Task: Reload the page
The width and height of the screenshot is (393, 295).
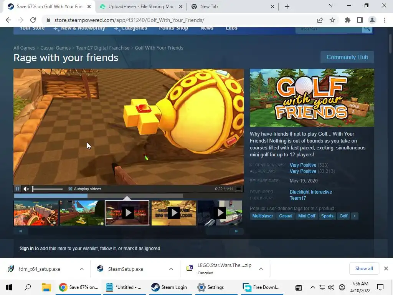Action: click(x=33, y=20)
